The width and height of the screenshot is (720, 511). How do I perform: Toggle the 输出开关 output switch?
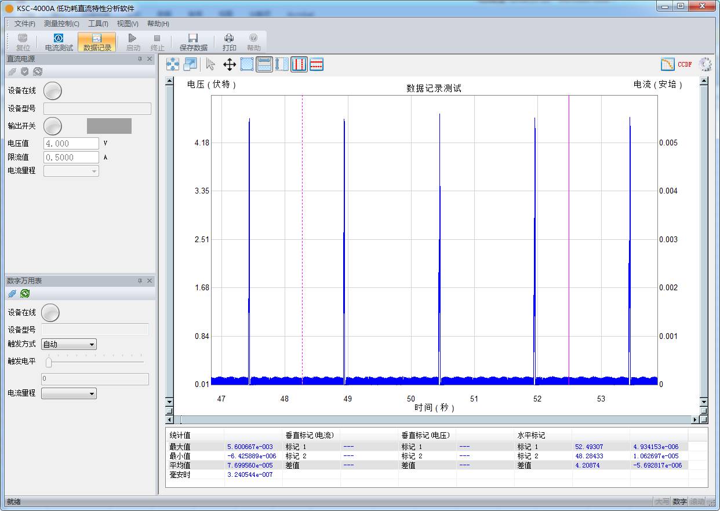click(x=53, y=126)
